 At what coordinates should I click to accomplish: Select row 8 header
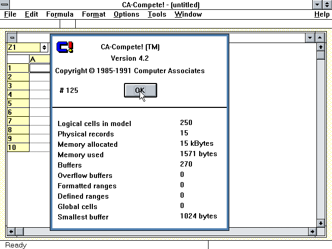pos(18,130)
